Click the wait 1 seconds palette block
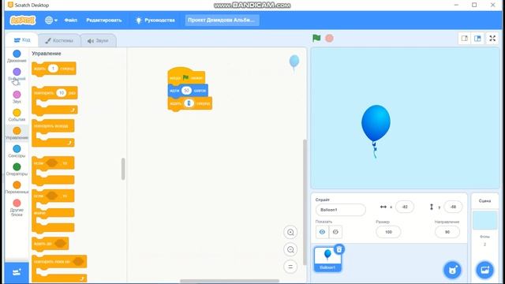 [54, 69]
